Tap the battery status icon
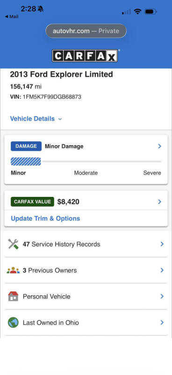The width and height of the screenshot is (172, 375). coord(150,11)
